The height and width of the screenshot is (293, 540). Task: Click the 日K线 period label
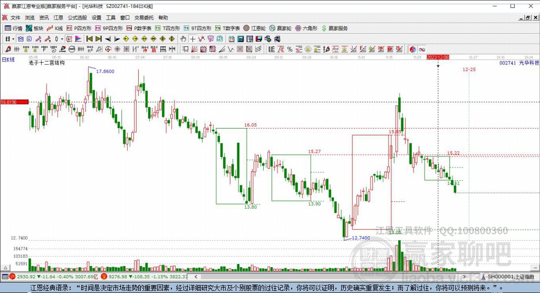[8, 60]
